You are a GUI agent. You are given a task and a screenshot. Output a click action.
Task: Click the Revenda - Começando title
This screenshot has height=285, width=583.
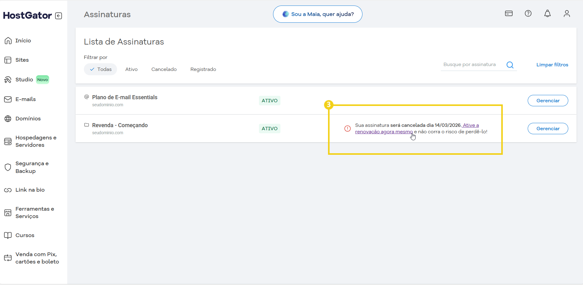(120, 125)
